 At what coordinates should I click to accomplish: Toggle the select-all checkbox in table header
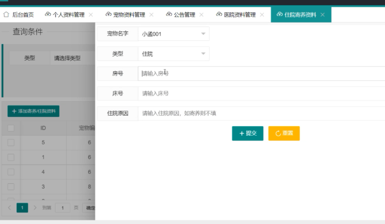click(x=11, y=128)
